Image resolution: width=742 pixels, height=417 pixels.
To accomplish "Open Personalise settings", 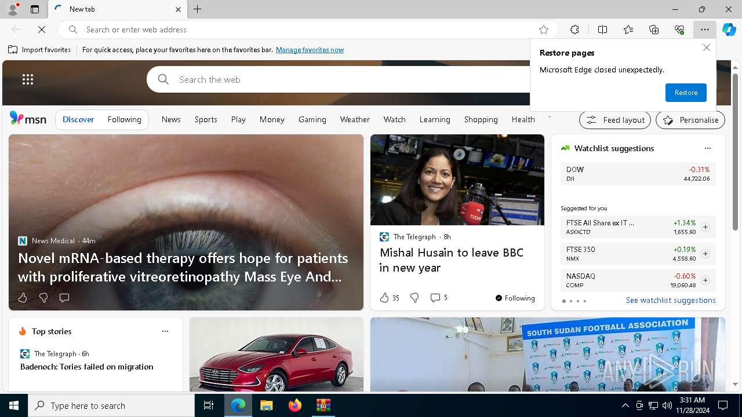I will pos(690,120).
